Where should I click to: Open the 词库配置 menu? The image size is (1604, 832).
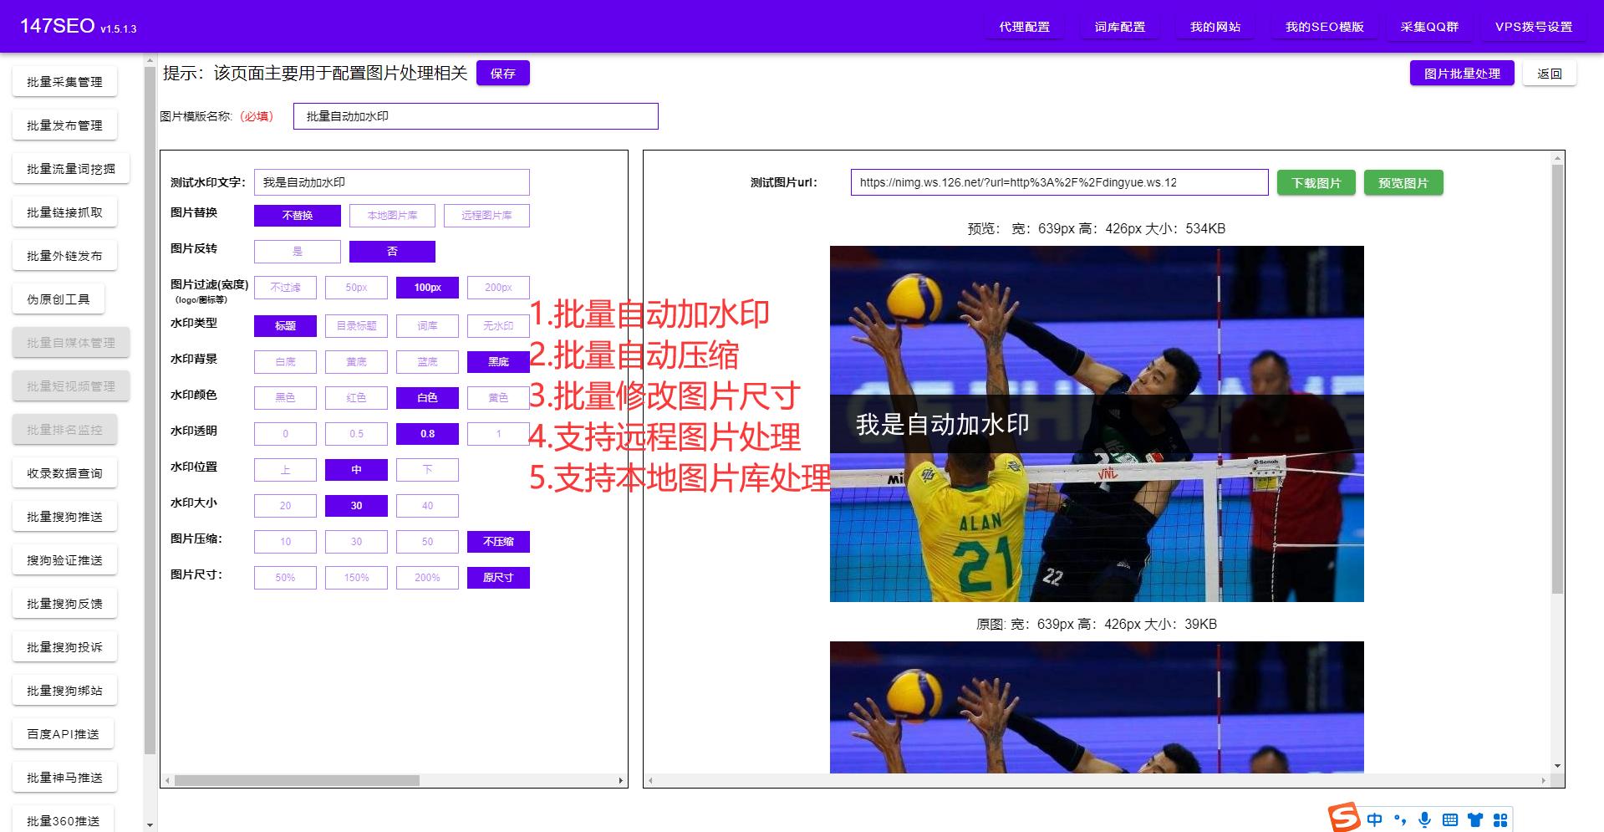click(1119, 26)
